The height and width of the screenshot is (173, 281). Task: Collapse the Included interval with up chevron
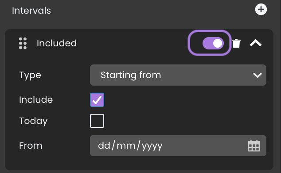(x=256, y=43)
